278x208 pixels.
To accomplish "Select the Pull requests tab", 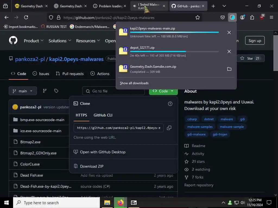I will tap(70, 74).
